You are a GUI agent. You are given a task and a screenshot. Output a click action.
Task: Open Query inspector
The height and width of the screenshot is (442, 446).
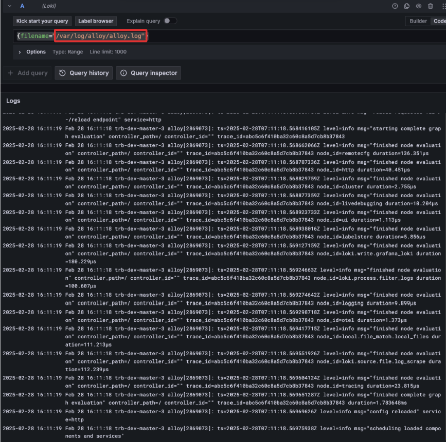coord(148,73)
